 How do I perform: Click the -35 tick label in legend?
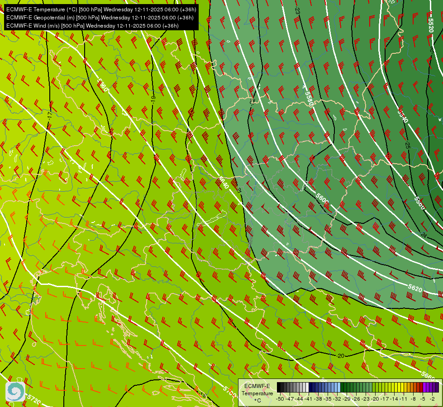328,399
